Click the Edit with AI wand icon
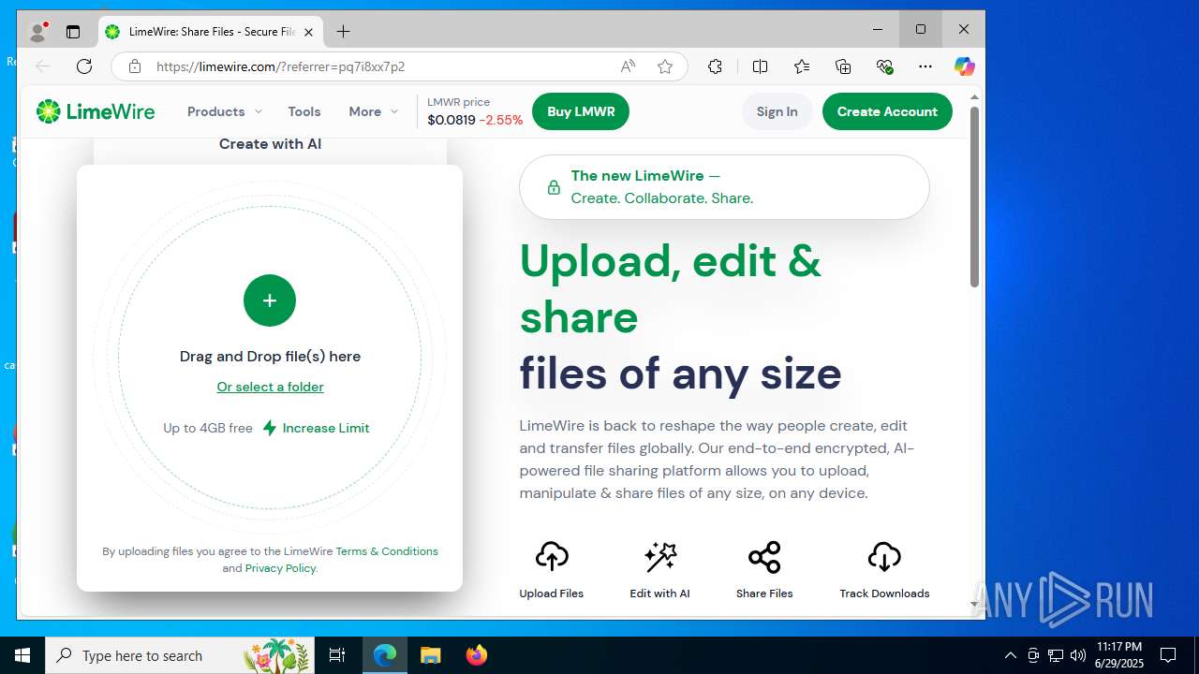This screenshot has width=1199, height=674. click(x=660, y=556)
